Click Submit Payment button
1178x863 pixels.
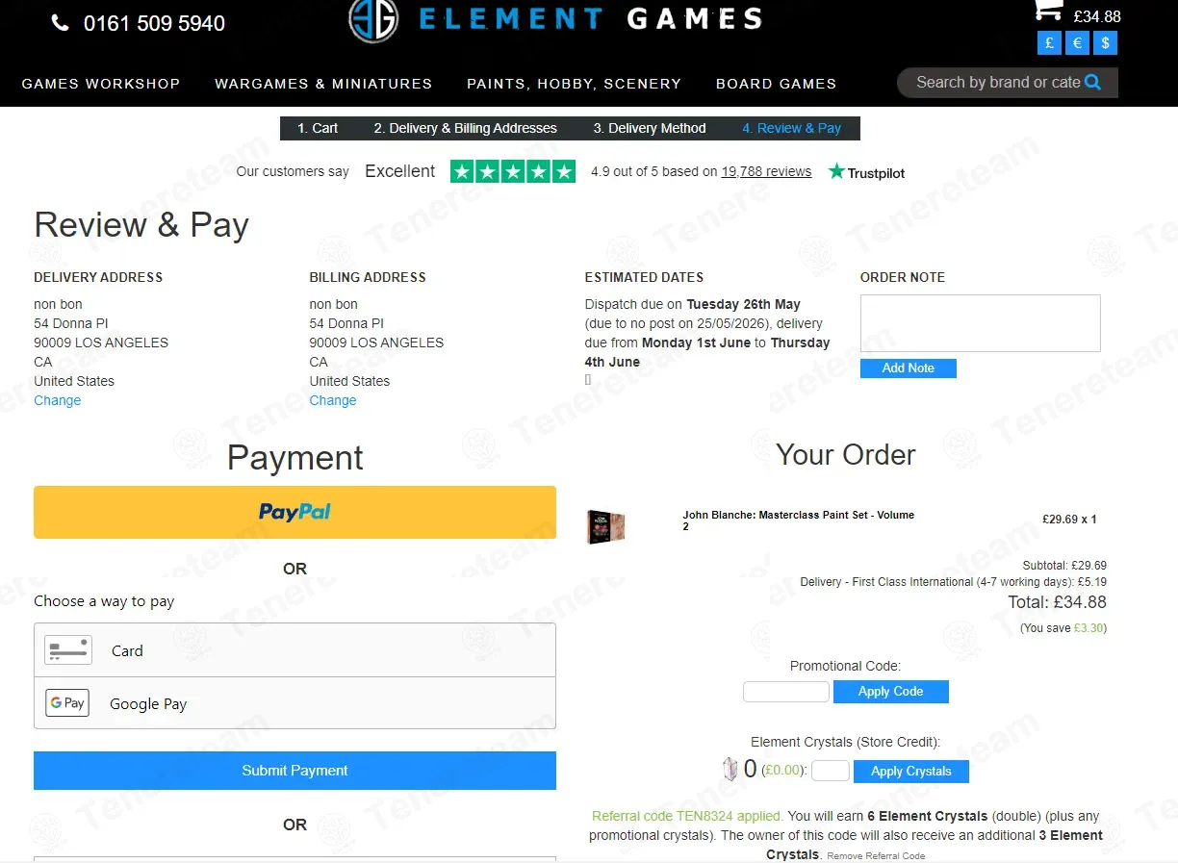[x=294, y=771]
